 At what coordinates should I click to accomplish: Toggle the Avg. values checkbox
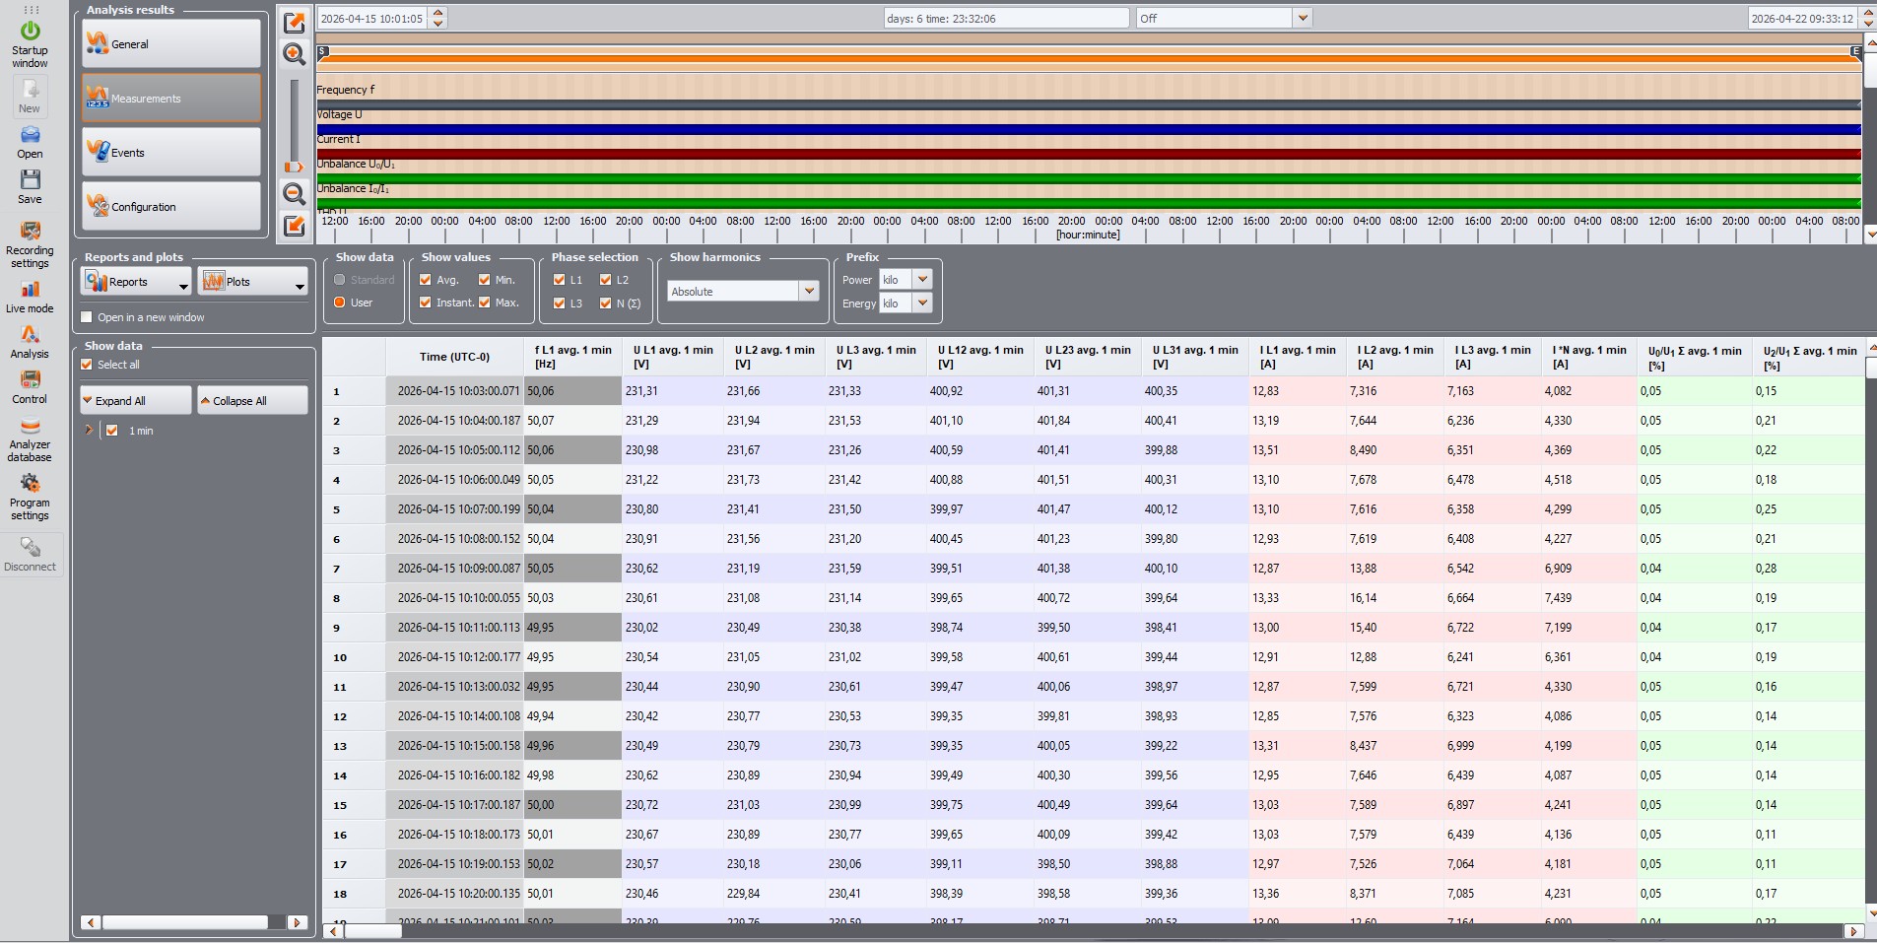[426, 280]
